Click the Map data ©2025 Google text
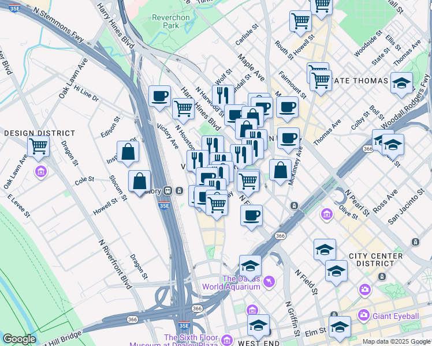This screenshot has width=432, height=346. pos(396,341)
